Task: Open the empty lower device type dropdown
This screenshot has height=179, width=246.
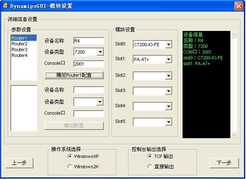Action: coord(100,102)
